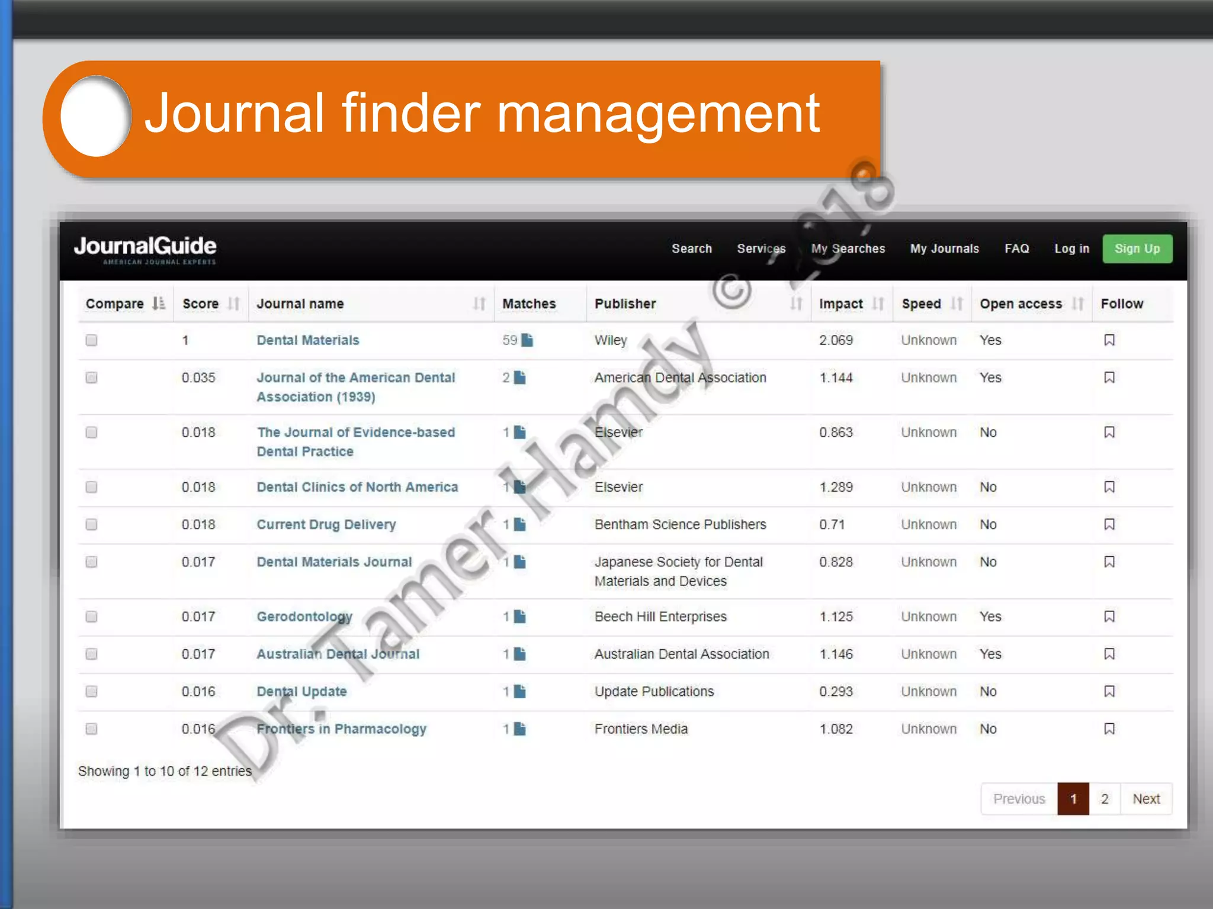Open matches document for Dental Materials Journal

tap(519, 562)
